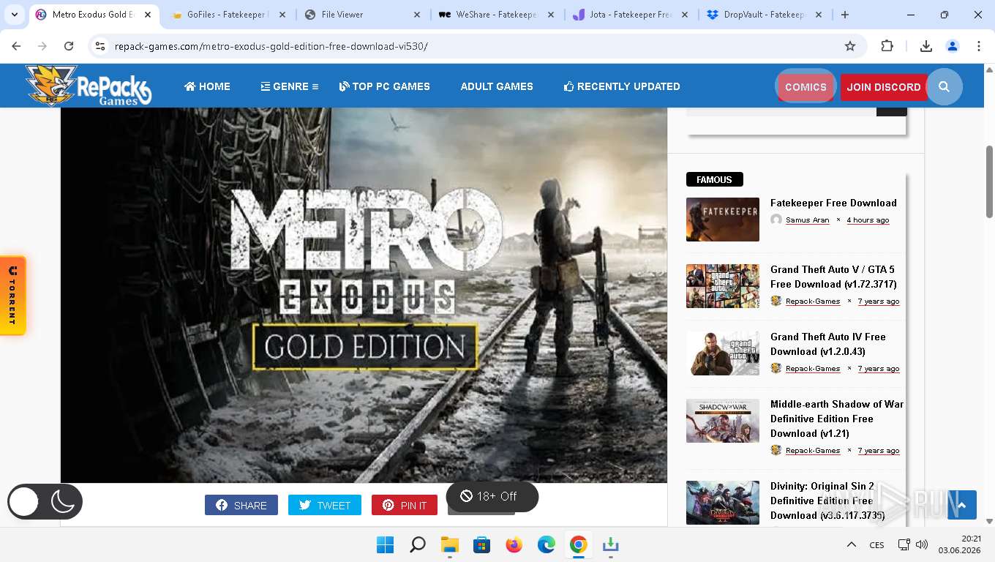The width and height of the screenshot is (995, 562).
Task: Open the GENRE dropdown menu
Action: tap(290, 86)
